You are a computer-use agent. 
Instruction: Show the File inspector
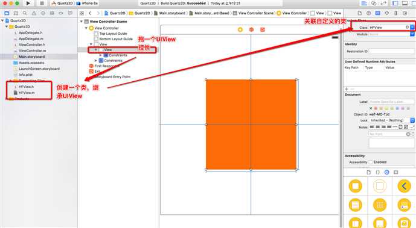pos(360,13)
